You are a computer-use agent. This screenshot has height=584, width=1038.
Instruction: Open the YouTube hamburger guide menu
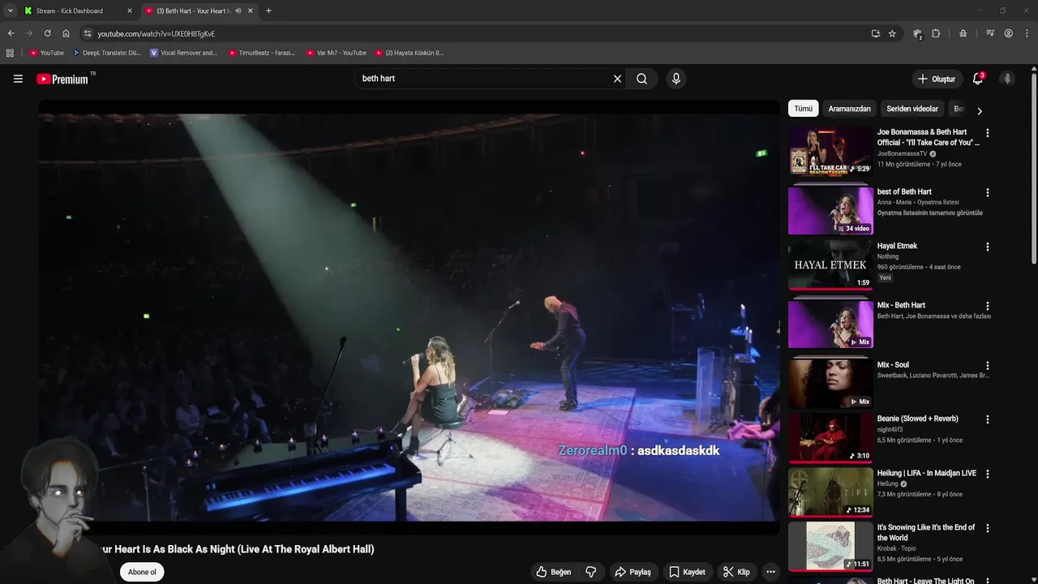18,79
